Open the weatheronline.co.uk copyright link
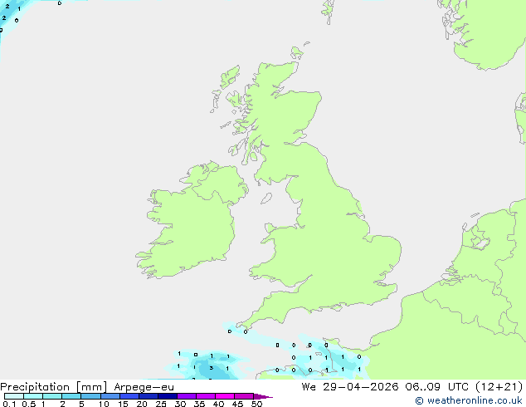This screenshot has height=407, width=526. pos(468,400)
